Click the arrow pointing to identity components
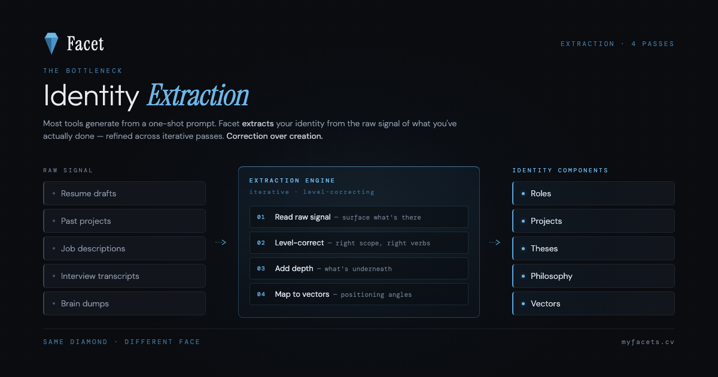Image resolution: width=718 pixels, height=377 pixels. coord(495,242)
